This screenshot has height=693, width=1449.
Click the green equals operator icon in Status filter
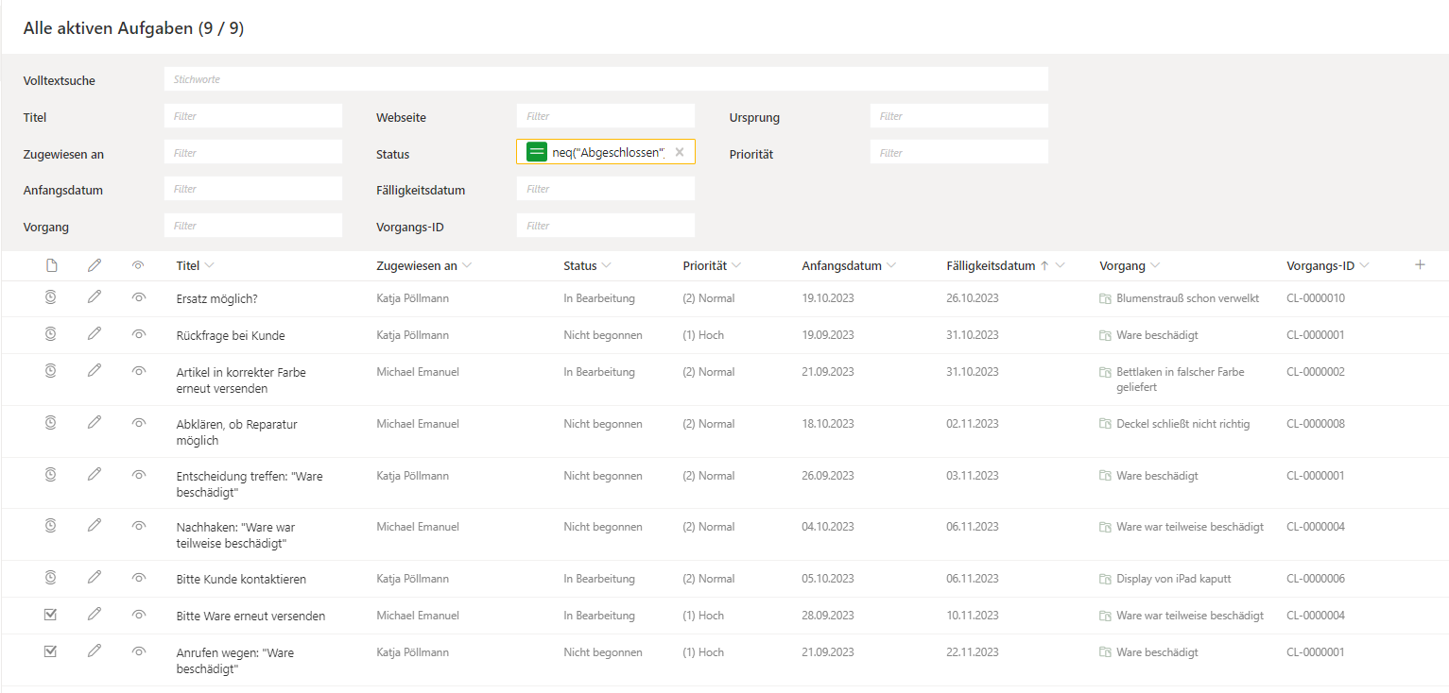[x=537, y=152]
